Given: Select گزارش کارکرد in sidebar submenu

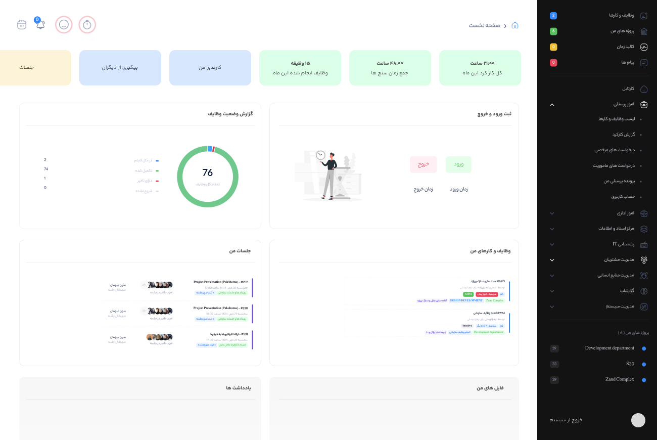Looking at the screenshot, I should pos(623,135).
